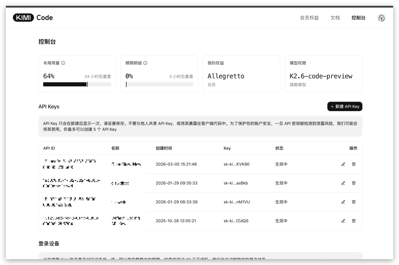
Task: Click the 状态 column header
Action: [x=279, y=148]
